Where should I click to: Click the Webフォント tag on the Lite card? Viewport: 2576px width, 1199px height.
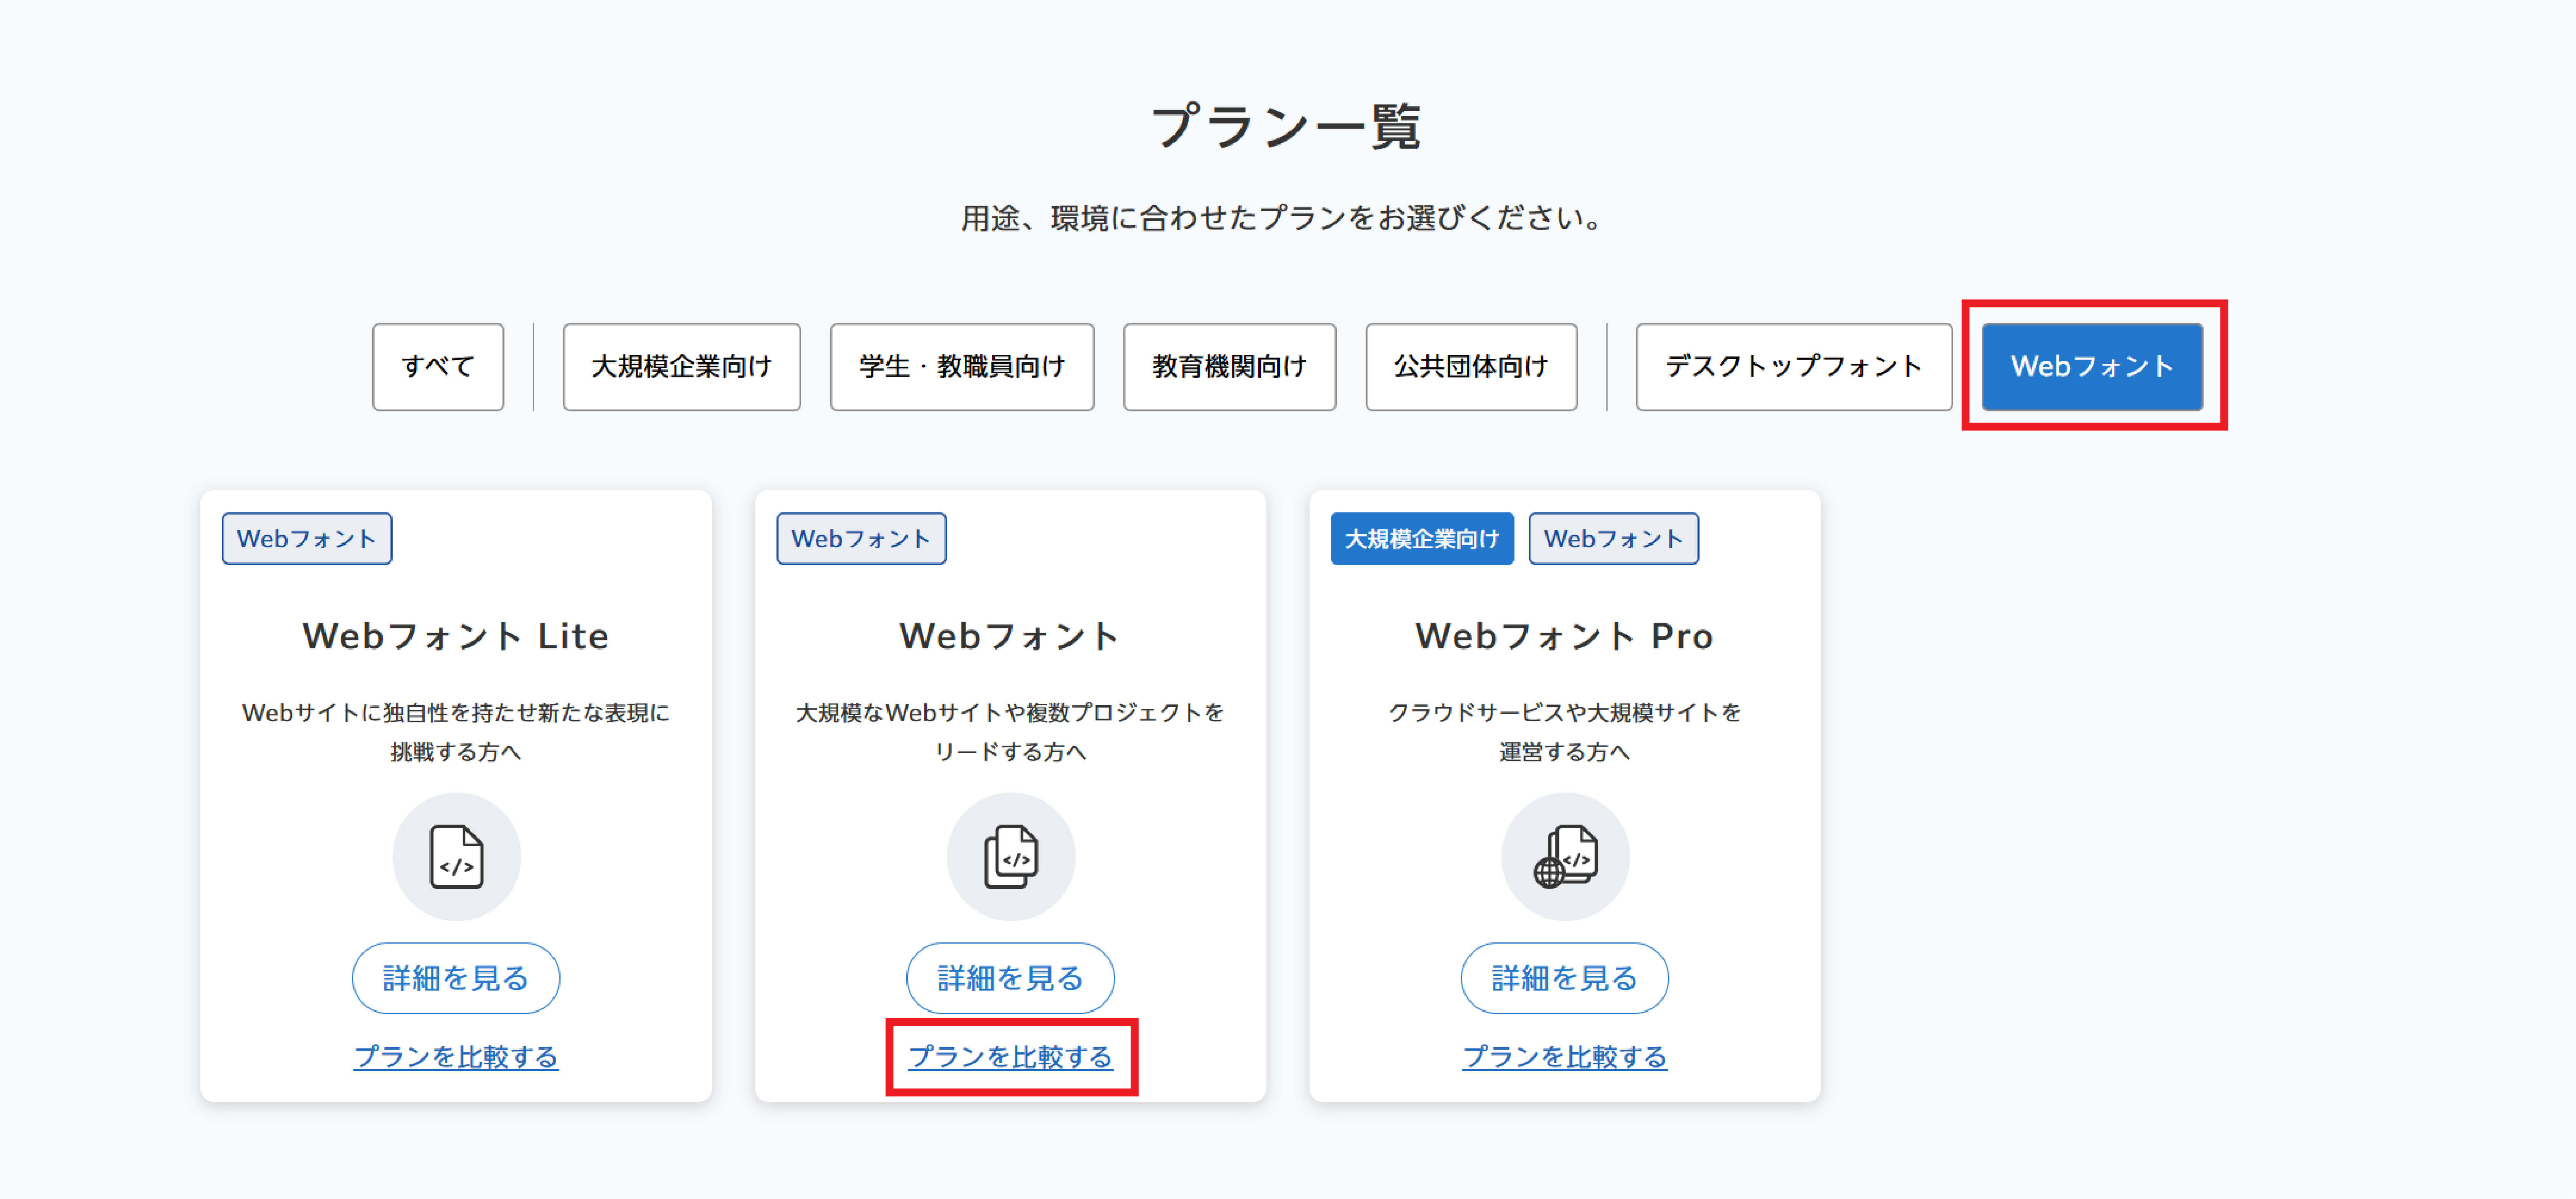(307, 539)
